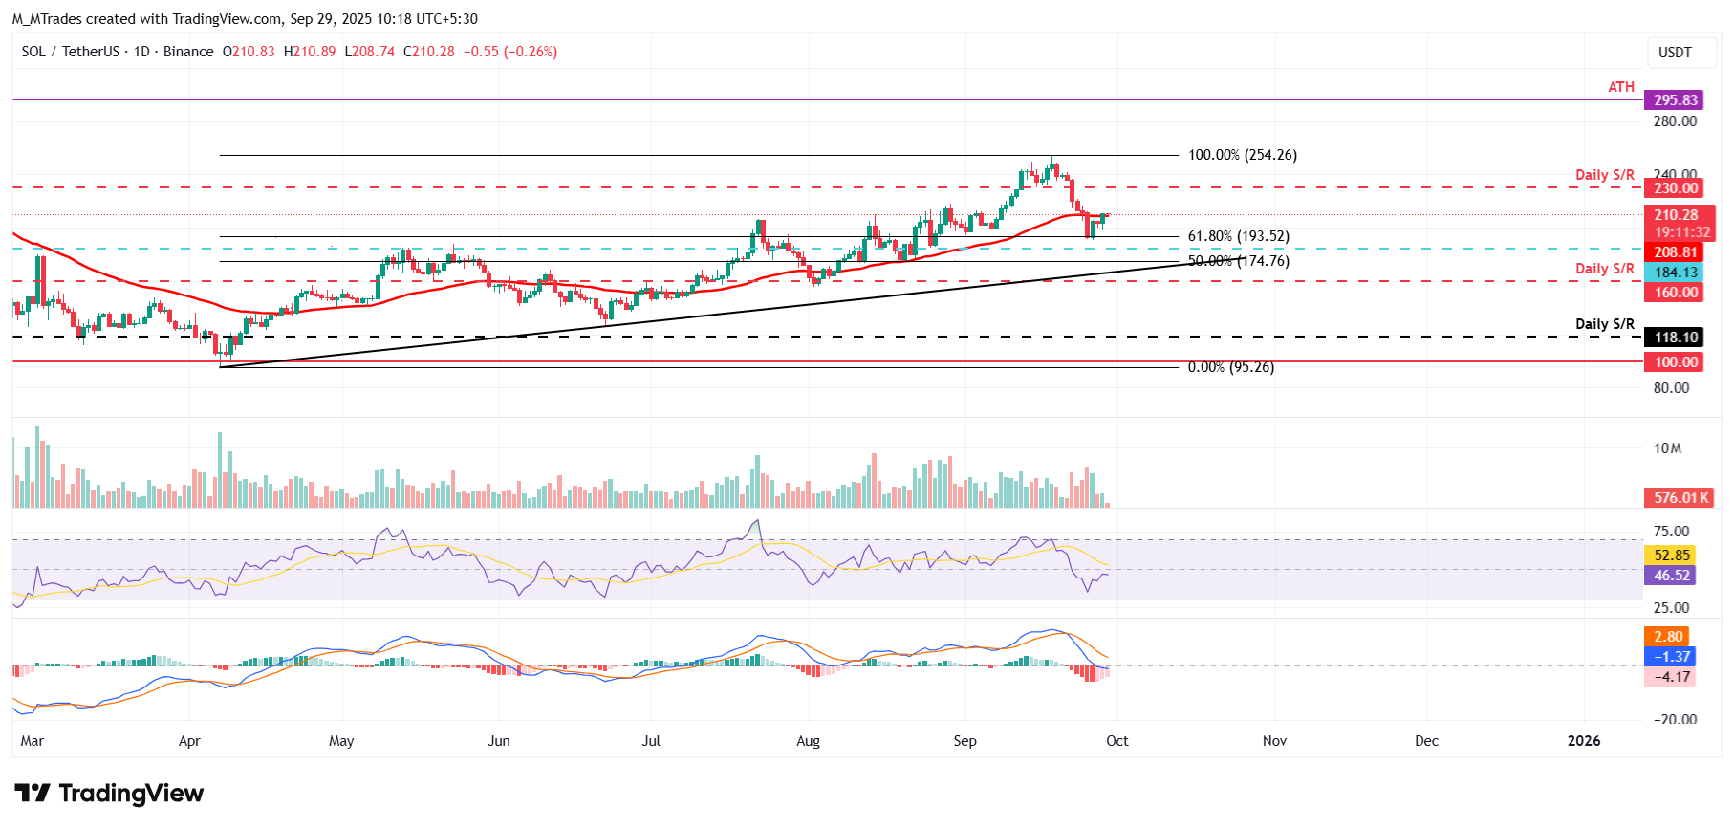Image resolution: width=1734 pixels, height=829 pixels.
Task: Click the Oct marker on time axis
Action: (x=1116, y=741)
